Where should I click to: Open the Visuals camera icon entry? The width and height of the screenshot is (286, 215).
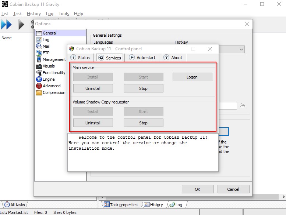[39, 66]
